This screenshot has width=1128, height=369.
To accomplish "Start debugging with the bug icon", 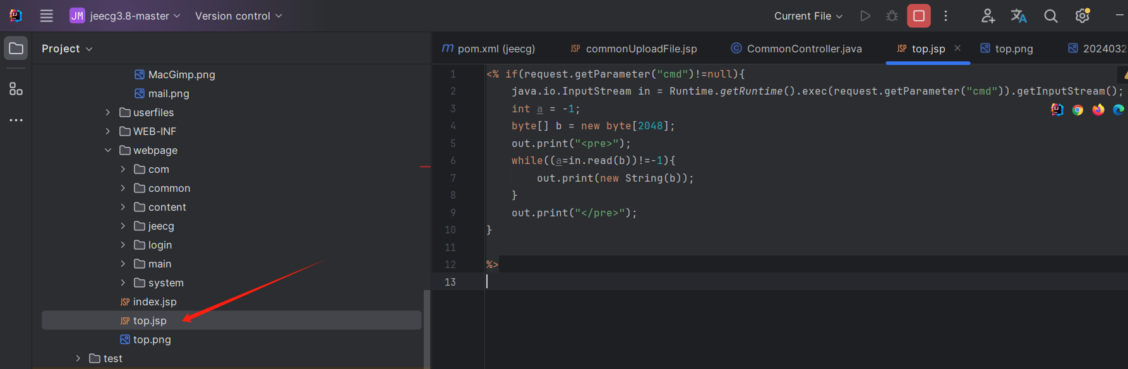I will tap(892, 16).
